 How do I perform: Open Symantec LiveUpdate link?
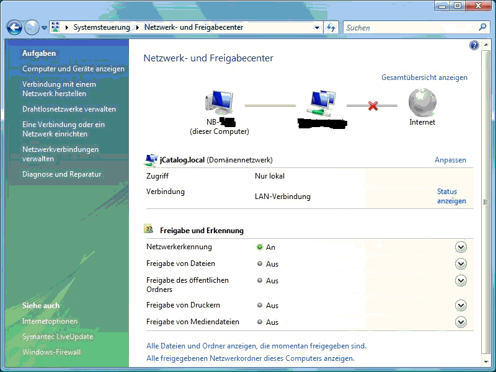58,337
